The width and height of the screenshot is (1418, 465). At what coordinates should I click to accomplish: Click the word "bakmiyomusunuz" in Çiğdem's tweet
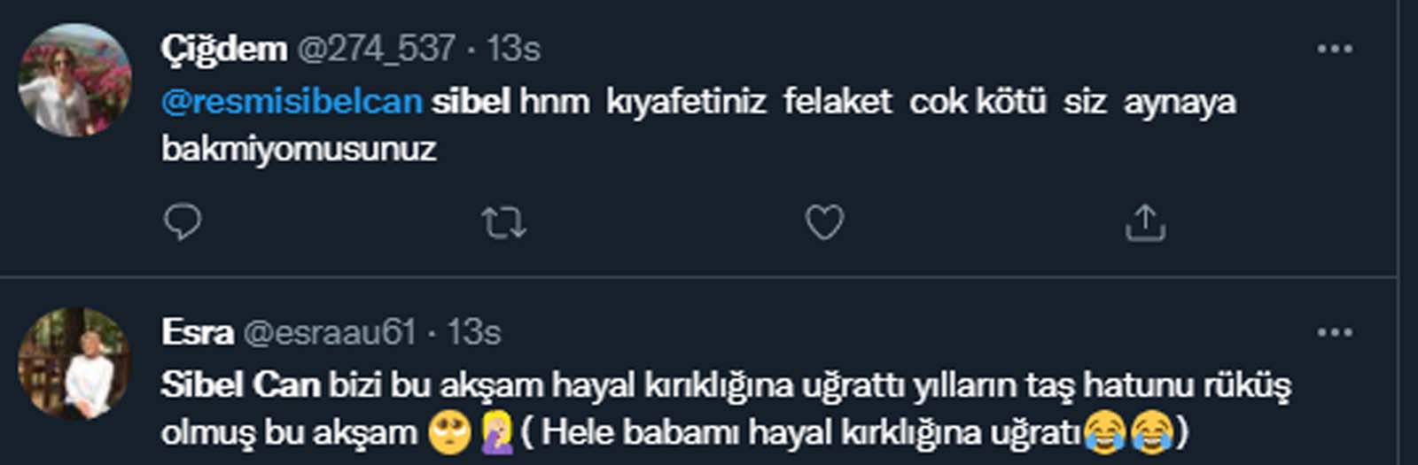(299, 149)
